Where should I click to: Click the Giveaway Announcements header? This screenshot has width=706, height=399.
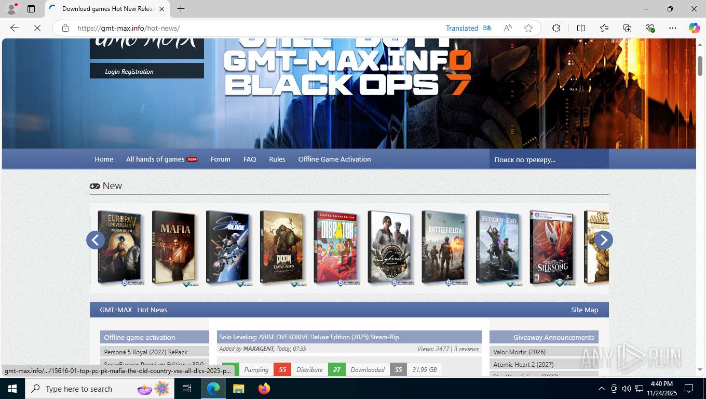coord(544,337)
